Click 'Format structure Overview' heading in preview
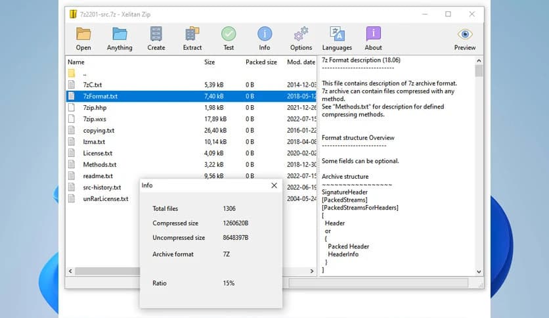 coord(358,137)
